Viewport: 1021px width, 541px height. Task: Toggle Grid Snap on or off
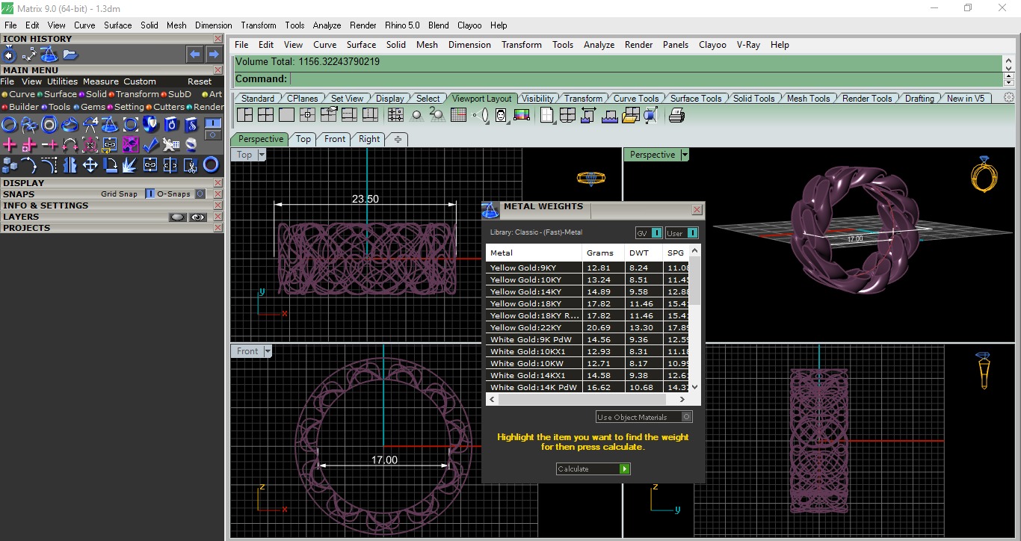coord(149,194)
